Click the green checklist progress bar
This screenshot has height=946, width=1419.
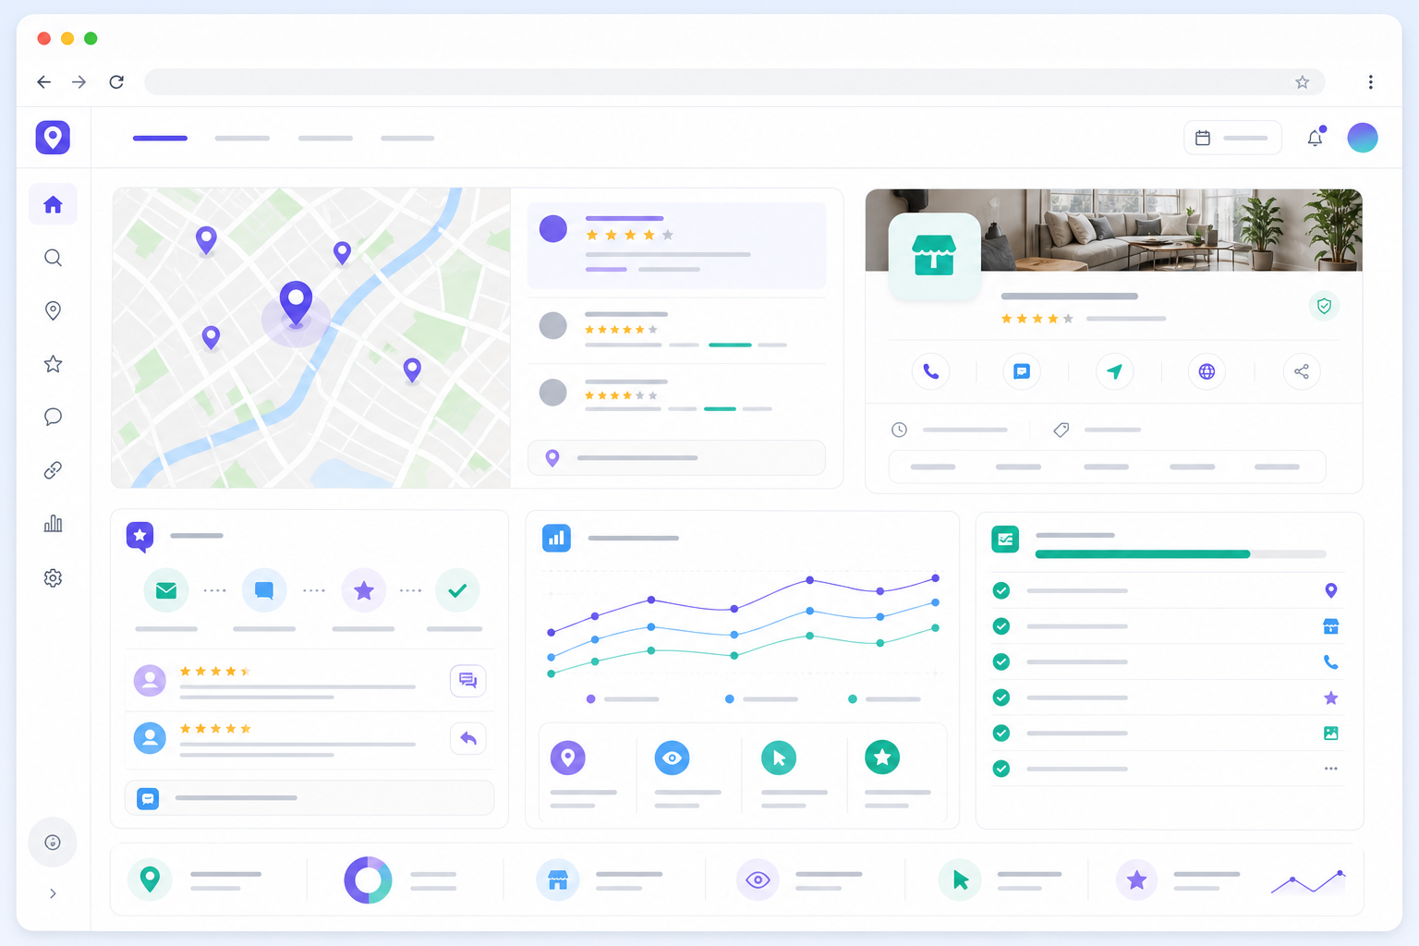pyautogui.click(x=1181, y=554)
